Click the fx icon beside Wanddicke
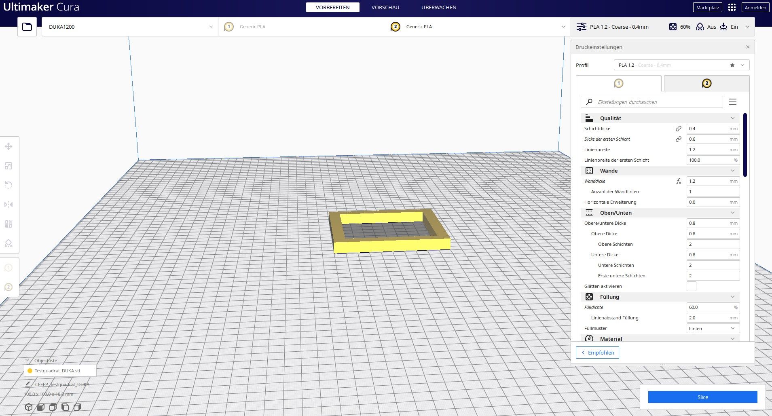 coord(679,181)
